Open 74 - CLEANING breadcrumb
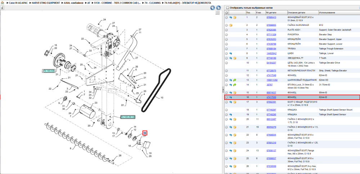 pos(153,3)
